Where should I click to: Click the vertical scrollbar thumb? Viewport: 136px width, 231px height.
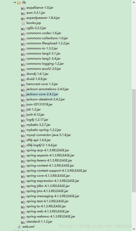pos(134,141)
